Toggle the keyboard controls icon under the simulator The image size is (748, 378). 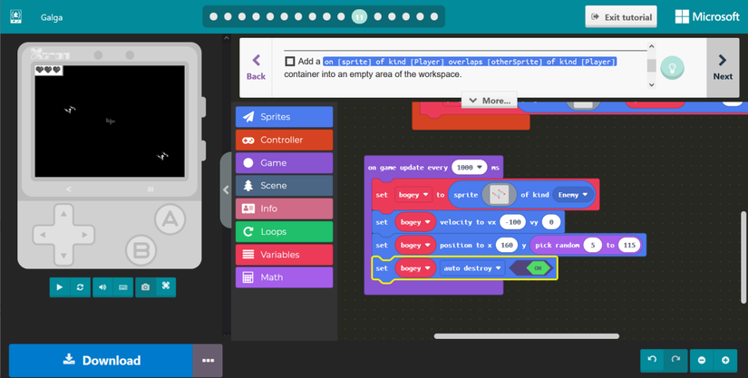coord(123,287)
